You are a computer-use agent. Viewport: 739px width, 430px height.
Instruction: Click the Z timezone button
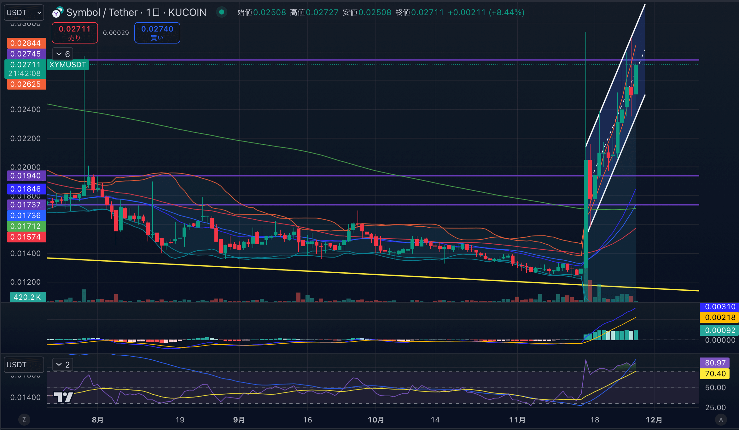pos(24,420)
